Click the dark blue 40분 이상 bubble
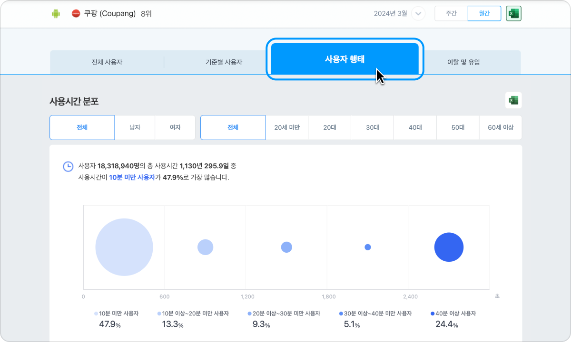 (x=449, y=247)
